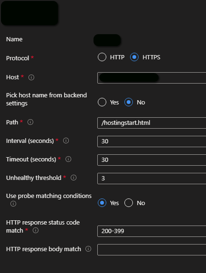
Task: Choose No for pick host name from backend
Action: pyautogui.click(x=129, y=102)
